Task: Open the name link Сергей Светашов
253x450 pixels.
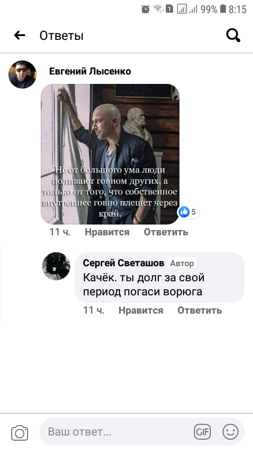Action: pyautogui.click(x=124, y=262)
